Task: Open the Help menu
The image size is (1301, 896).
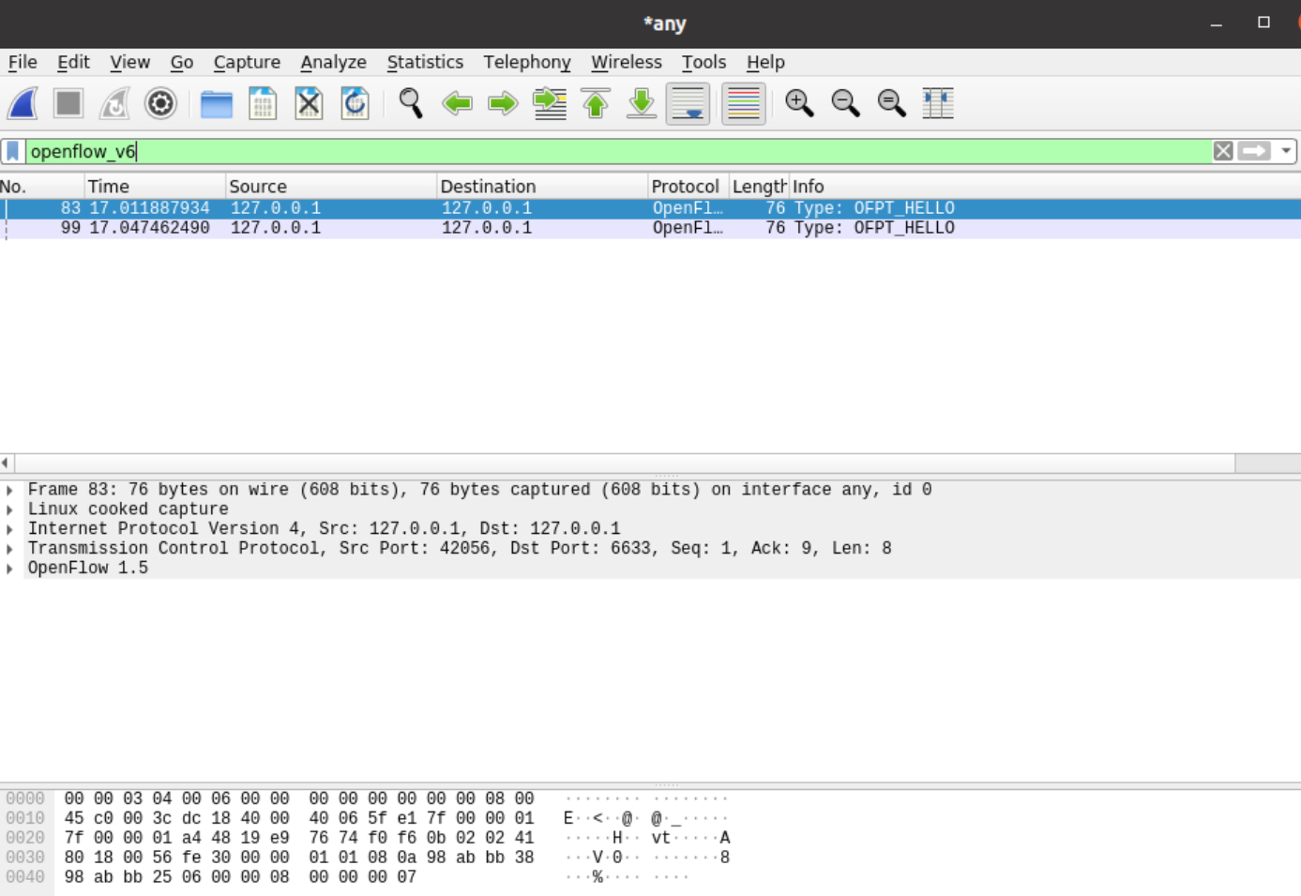Action: coord(765,62)
